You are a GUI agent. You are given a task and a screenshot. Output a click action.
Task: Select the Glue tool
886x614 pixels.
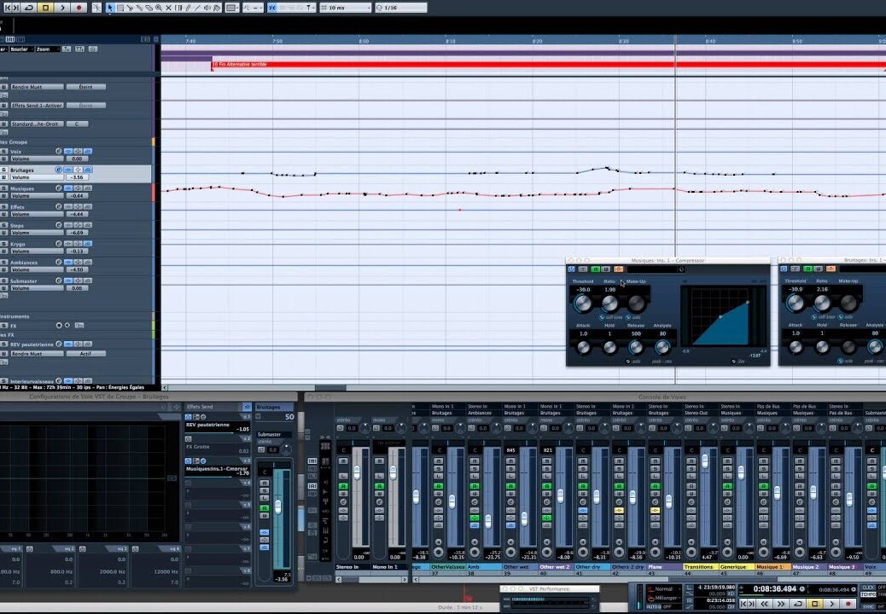pyautogui.click(x=139, y=8)
